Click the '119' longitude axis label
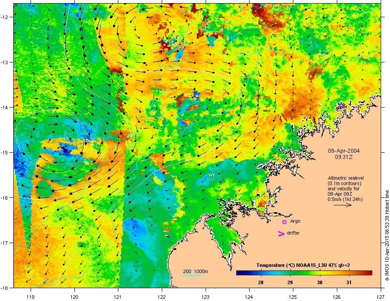 (x=31, y=297)
